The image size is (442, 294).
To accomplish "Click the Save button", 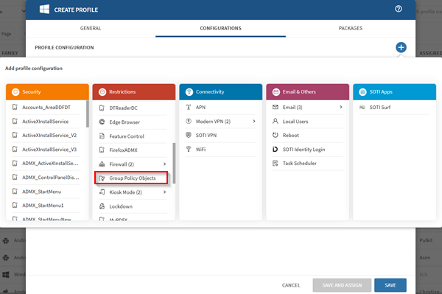I will (x=390, y=285).
